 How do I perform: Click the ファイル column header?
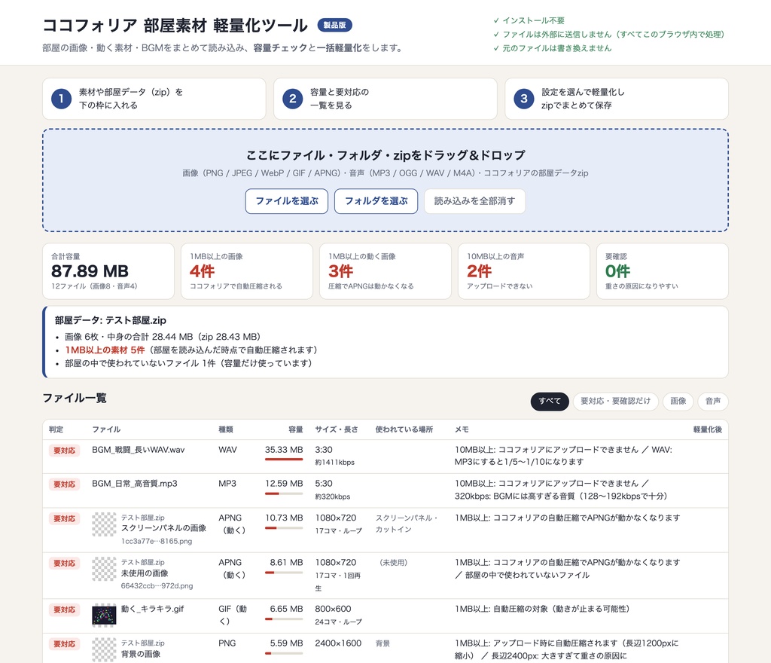106,429
